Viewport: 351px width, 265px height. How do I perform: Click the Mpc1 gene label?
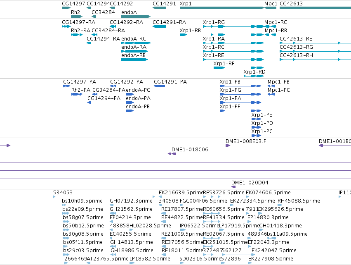click(271, 4)
